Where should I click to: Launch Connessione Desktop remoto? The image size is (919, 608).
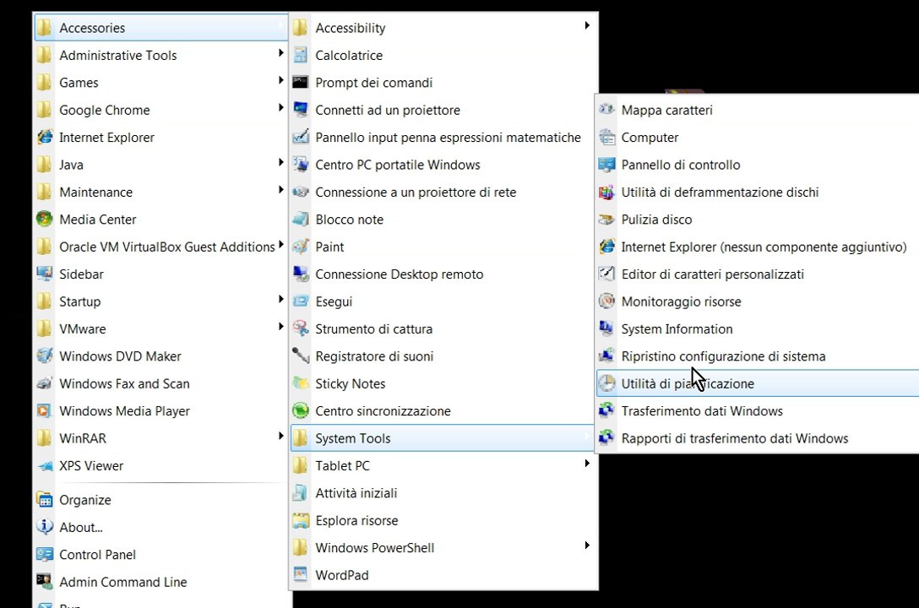click(x=443, y=274)
